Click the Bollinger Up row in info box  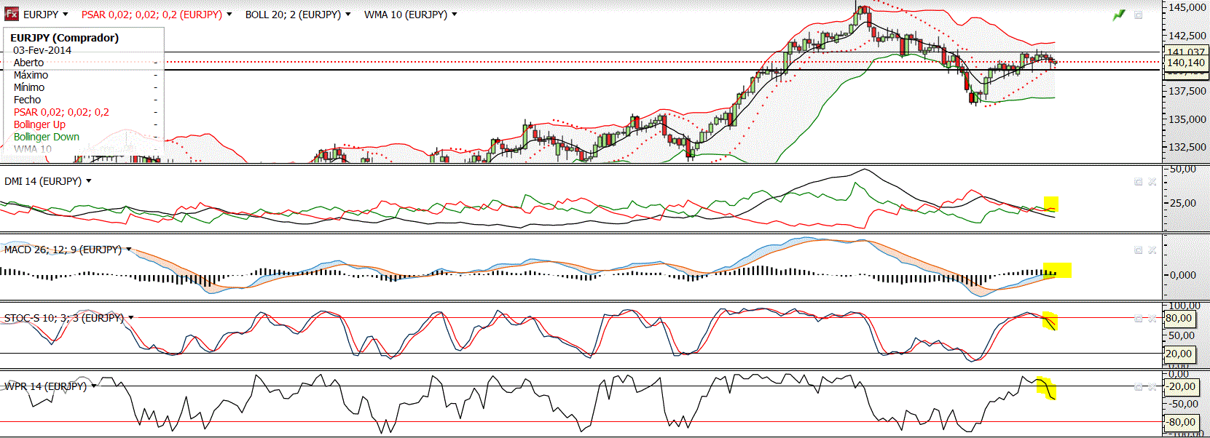[x=85, y=124]
